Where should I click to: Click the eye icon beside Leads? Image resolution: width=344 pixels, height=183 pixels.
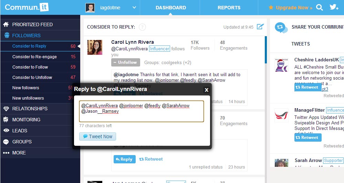coord(6,131)
